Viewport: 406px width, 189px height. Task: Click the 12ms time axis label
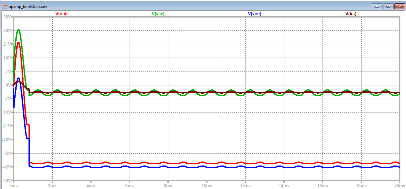click(245, 186)
